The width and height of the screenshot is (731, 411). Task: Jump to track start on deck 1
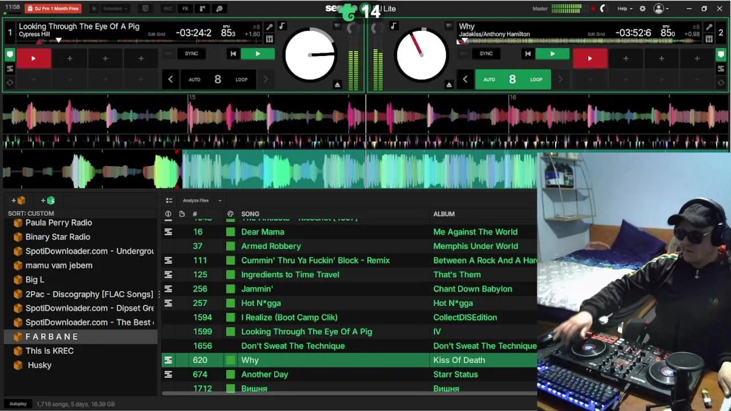(x=233, y=54)
